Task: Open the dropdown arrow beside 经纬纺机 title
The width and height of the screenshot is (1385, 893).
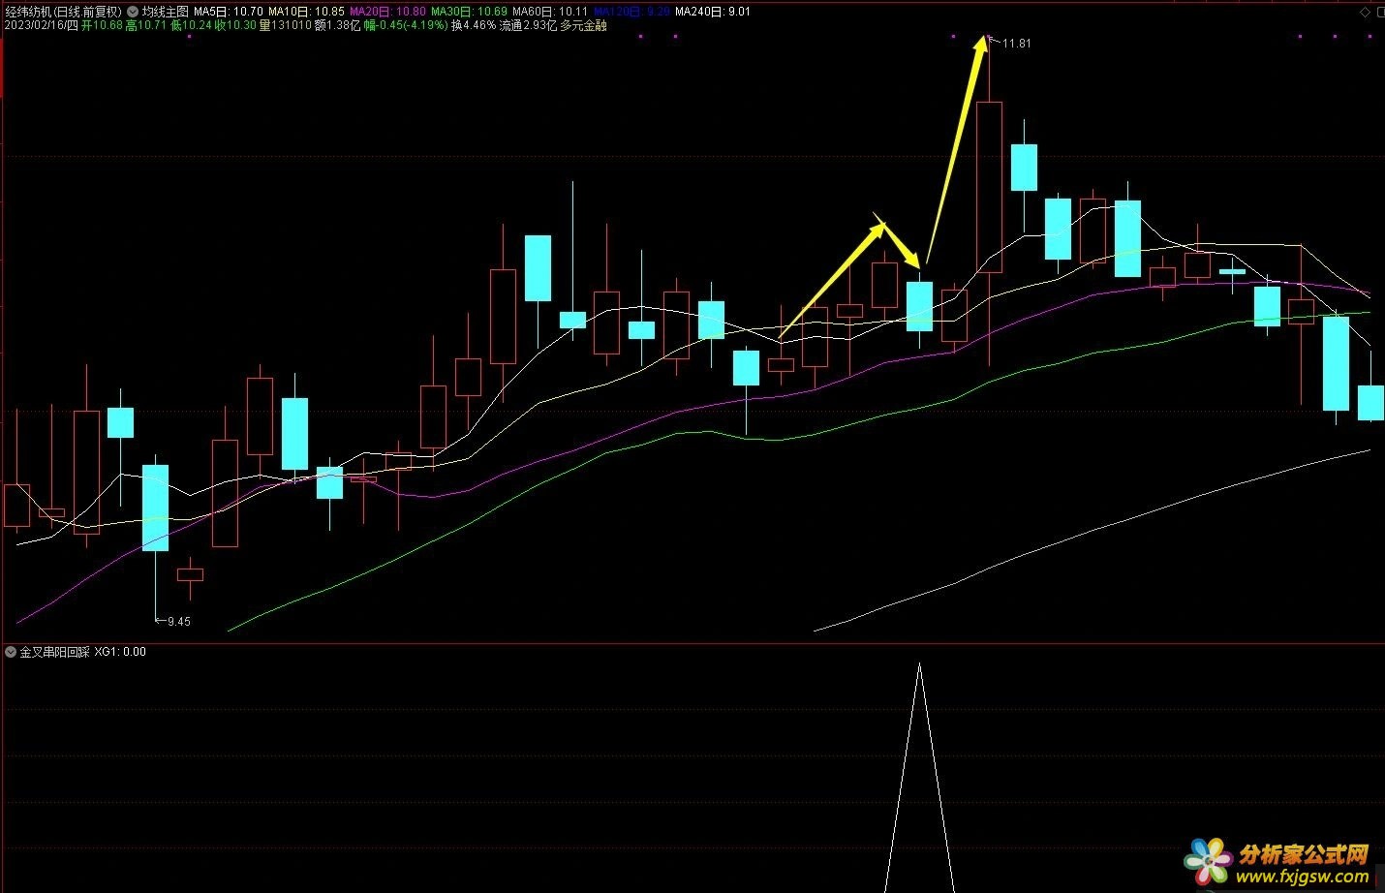Action: click(x=133, y=12)
